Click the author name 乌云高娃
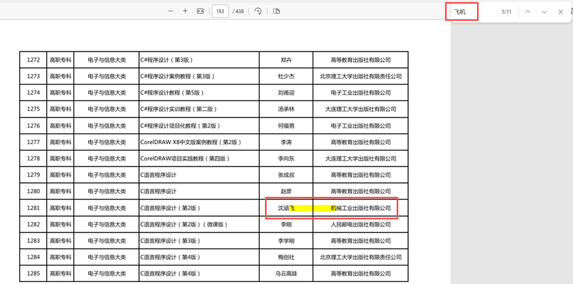 [286, 273]
